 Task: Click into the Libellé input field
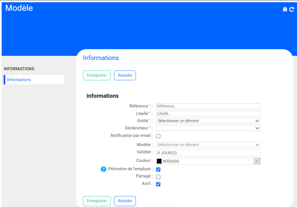[208, 114]
